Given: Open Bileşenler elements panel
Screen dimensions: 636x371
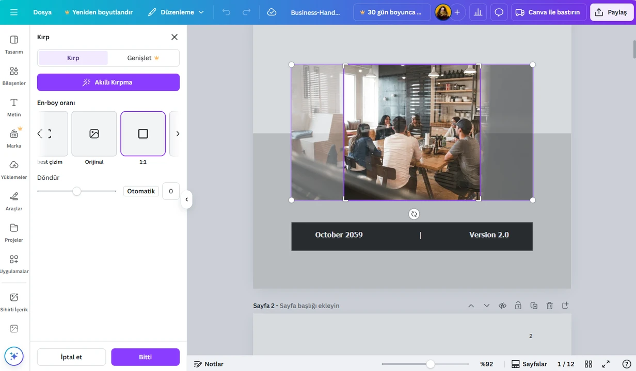Looking at the screenshot, I should click(14, 76).
